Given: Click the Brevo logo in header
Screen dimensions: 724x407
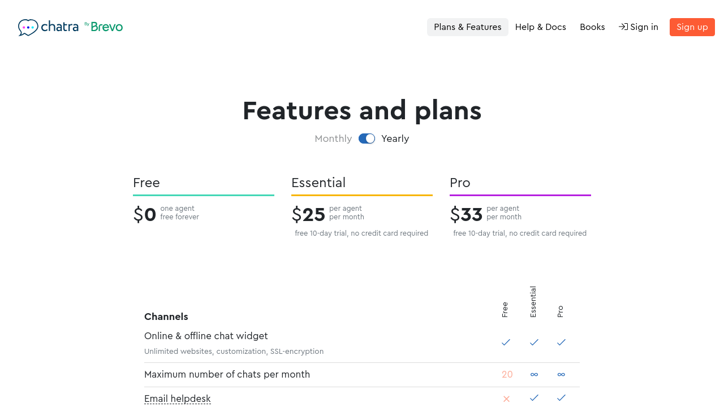Looking at the screenshot, I should pyautogui.click(x=106, y=27).
